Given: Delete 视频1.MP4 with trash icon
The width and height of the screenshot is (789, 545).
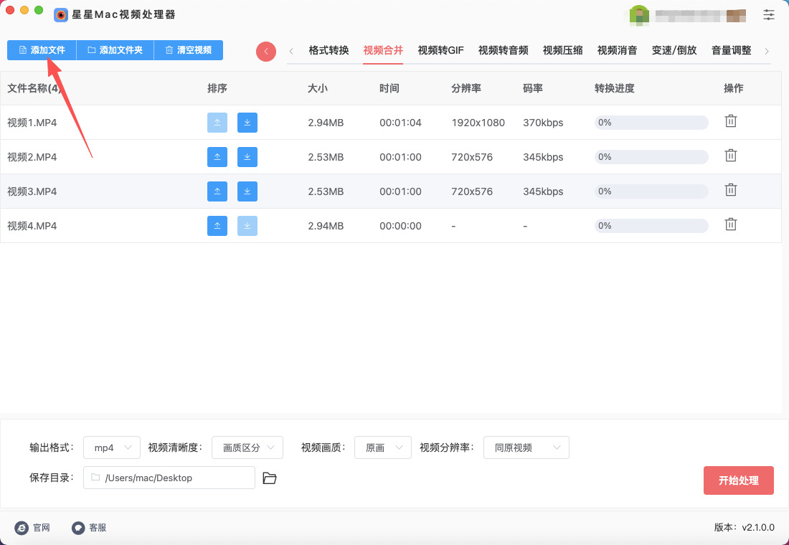Looking at the screenshot, I should [730, 121].
